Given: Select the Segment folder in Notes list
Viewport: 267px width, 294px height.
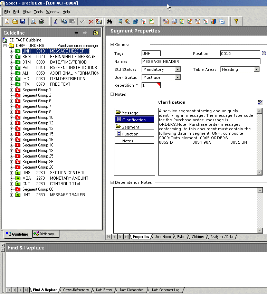Looking at the screenshot, I should pyautogui.click(x=134, y=127).
